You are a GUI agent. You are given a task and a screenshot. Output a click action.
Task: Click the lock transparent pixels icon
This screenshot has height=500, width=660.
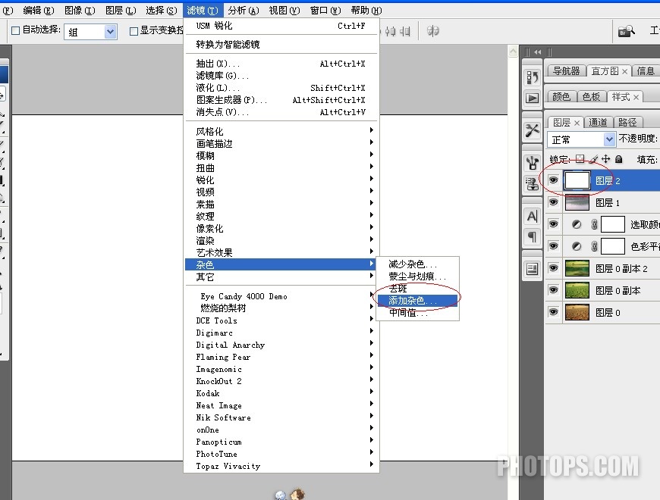coord(580,159)
